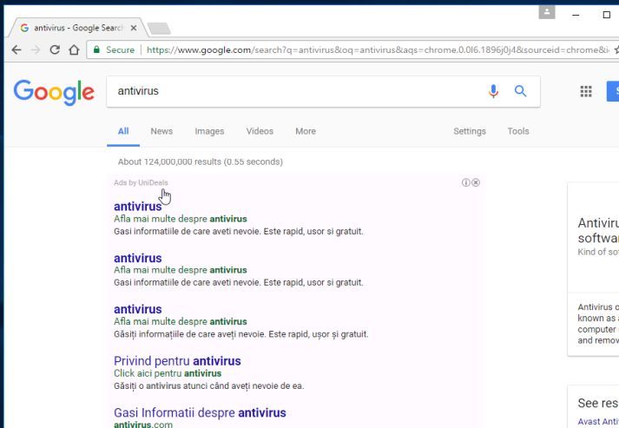Click 'About 124,000,000 results' text
This screenshot has height=428, width=619.
201,161
